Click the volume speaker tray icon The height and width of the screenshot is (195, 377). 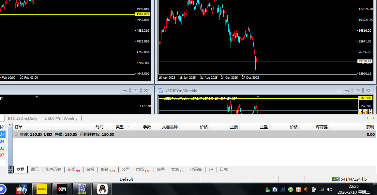[330, 189]
